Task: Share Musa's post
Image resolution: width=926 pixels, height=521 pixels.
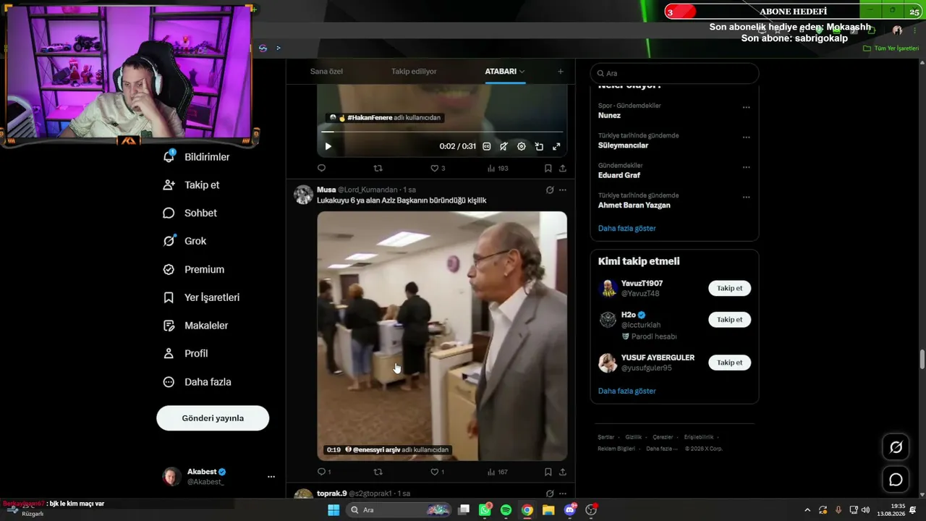Action: tap(563, 472)
